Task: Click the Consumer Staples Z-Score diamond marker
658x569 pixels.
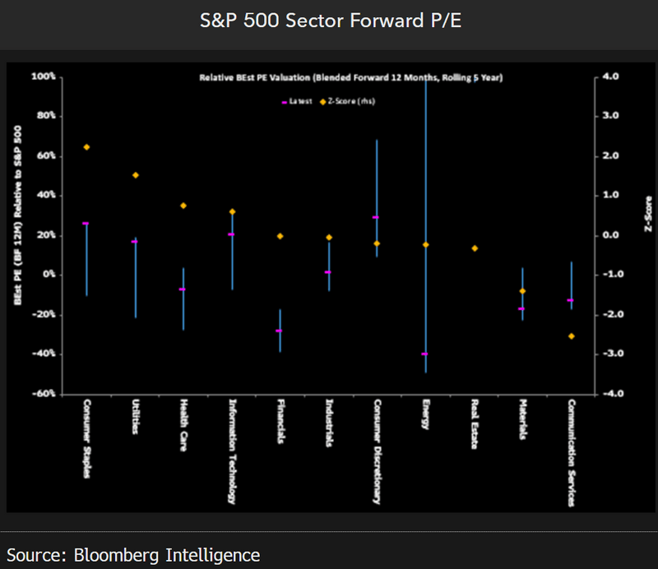Action: coord(86,147)
